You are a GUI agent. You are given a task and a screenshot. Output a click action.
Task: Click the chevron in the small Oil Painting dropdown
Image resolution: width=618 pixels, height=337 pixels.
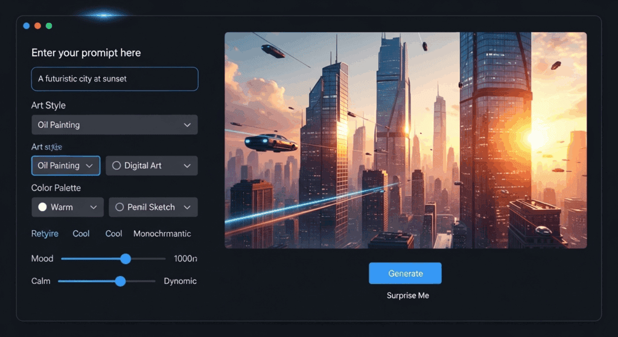89,166
